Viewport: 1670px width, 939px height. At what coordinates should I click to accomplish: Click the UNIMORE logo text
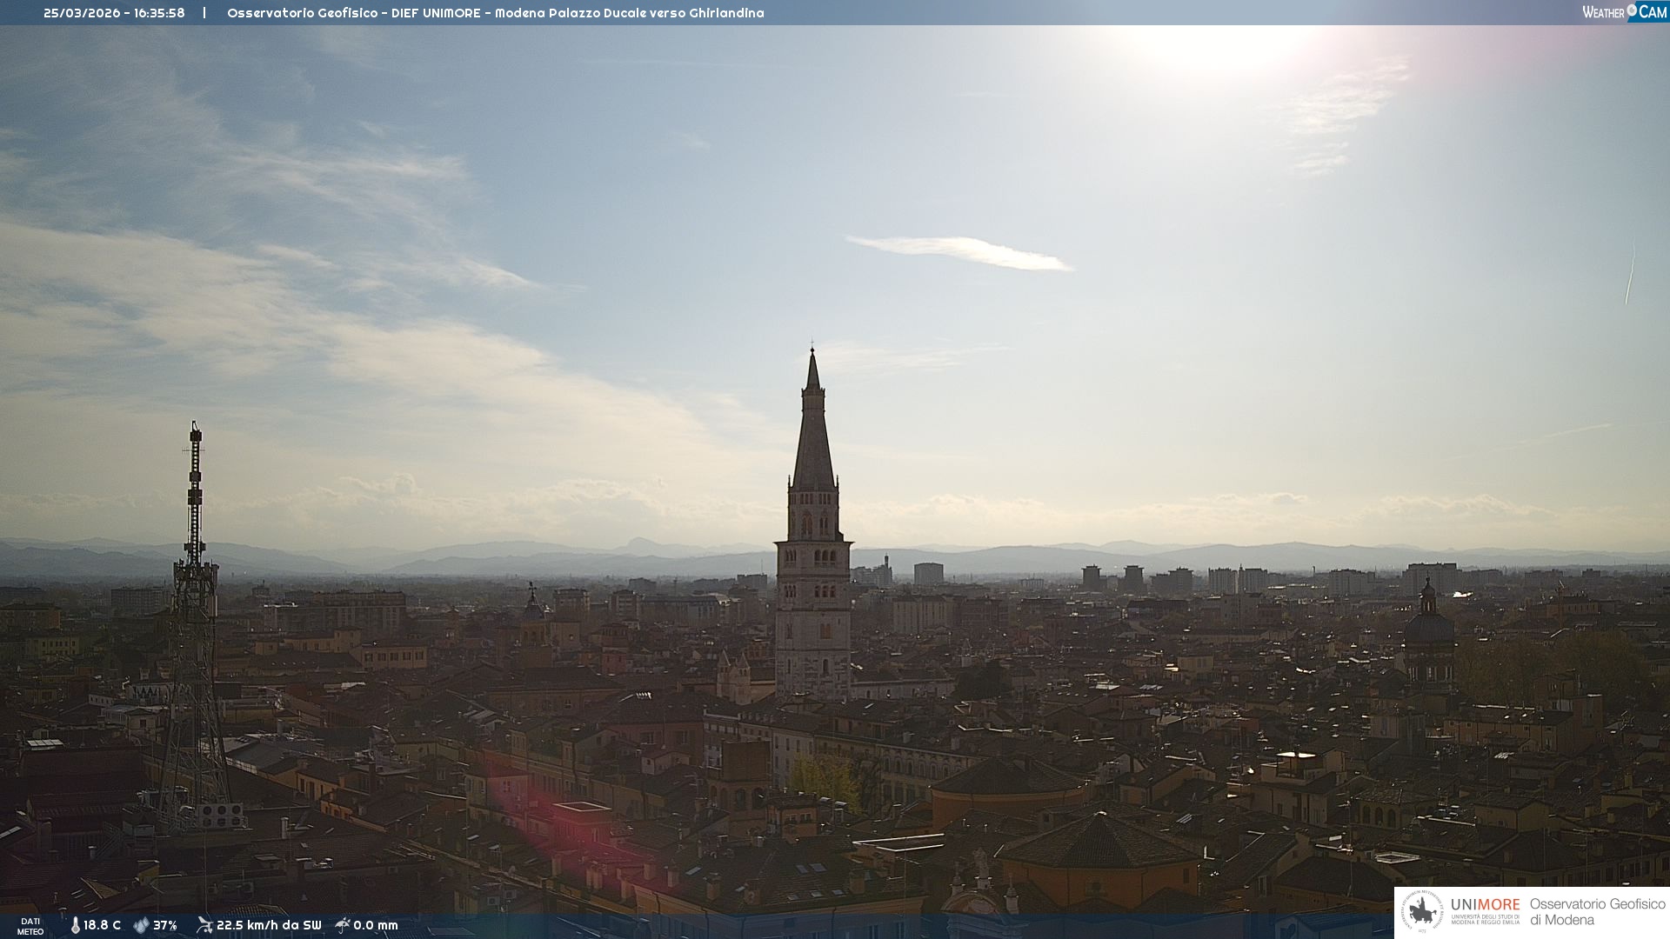[1485, 905]
